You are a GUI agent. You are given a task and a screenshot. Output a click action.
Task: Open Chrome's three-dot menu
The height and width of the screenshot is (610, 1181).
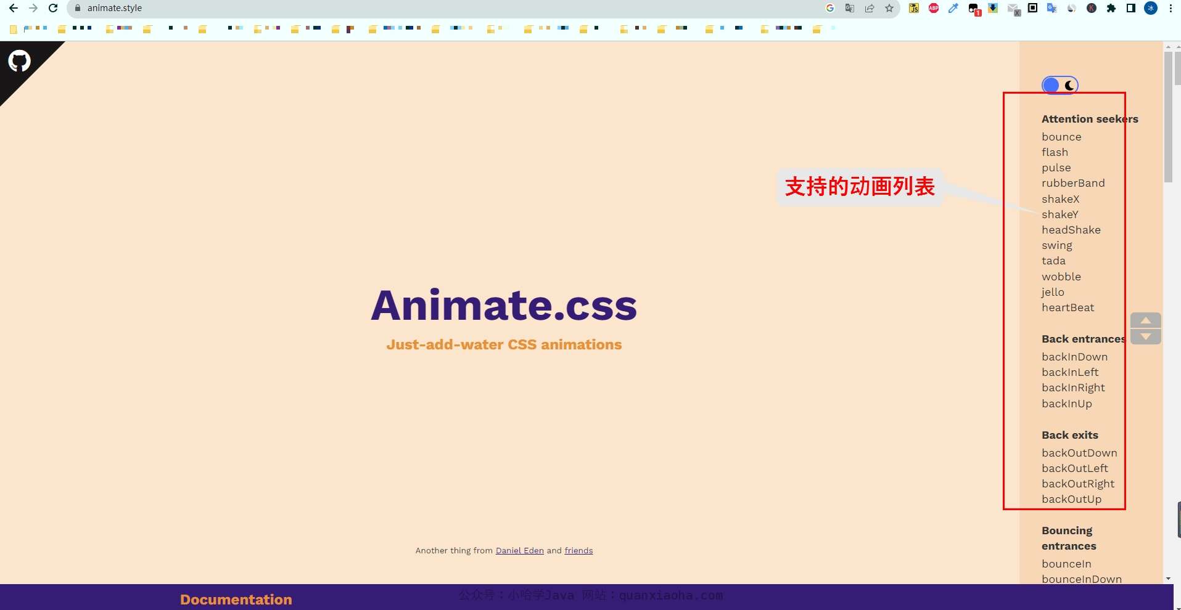coord(1171,8)
